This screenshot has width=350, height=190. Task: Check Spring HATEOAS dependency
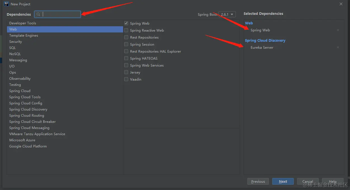point(126,58)
